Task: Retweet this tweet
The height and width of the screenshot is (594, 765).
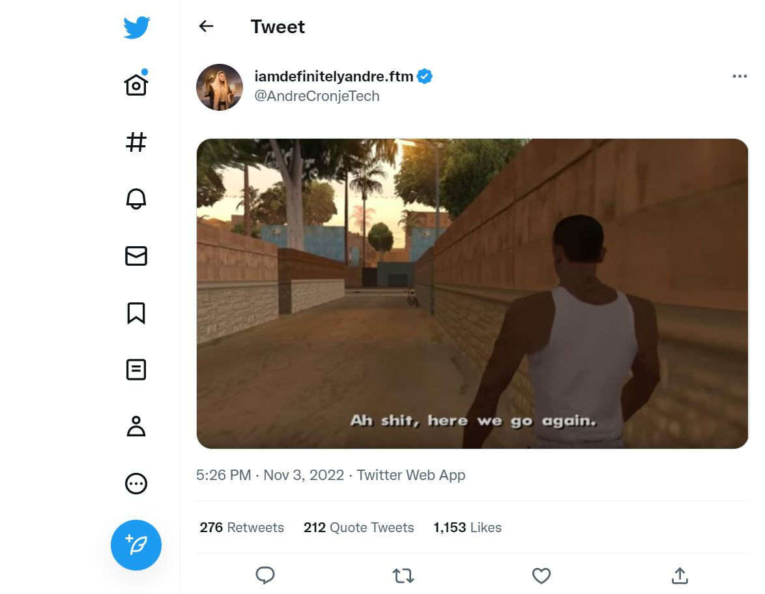Action: [403, 576]
